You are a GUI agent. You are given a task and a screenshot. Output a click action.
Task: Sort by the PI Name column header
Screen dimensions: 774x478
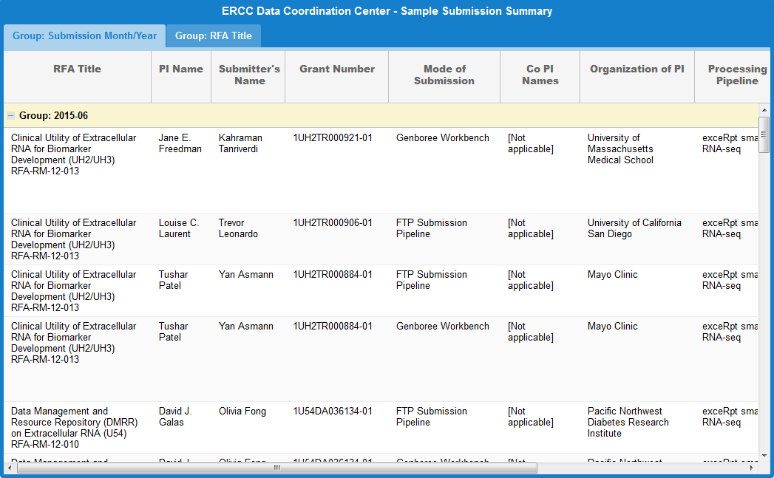pos(181,69)
